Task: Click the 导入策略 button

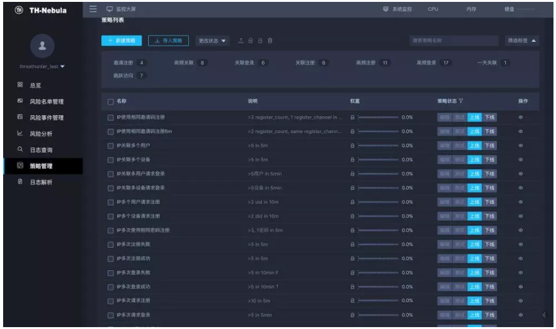Action: coord(169,41)
